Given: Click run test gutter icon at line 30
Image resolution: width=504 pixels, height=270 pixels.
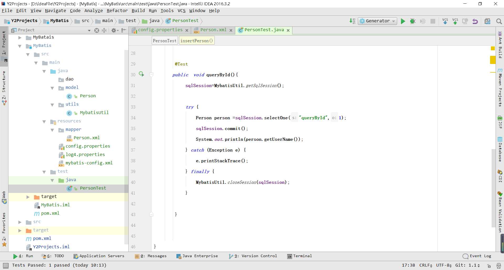Looking at the screenshot, I should (141, 74).
